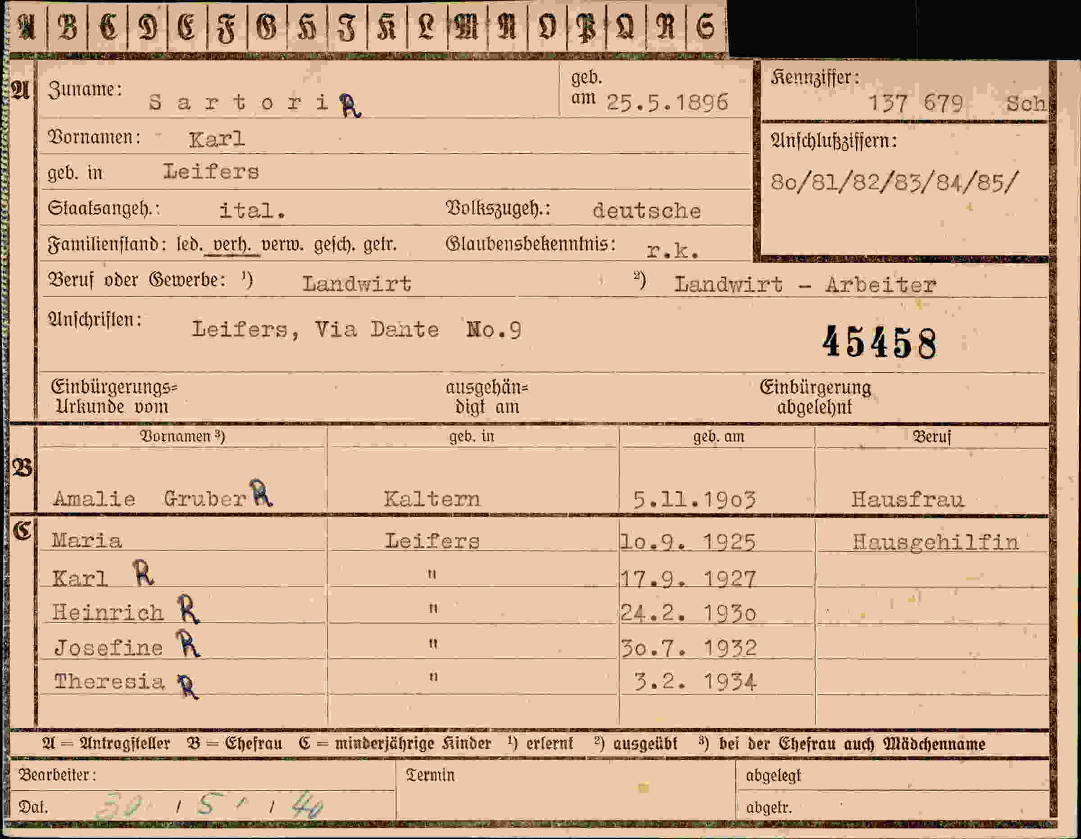Click the handwritten date in the 'Dat.' field
This screenshot has height=839, width=1081.
pos(209,806)
